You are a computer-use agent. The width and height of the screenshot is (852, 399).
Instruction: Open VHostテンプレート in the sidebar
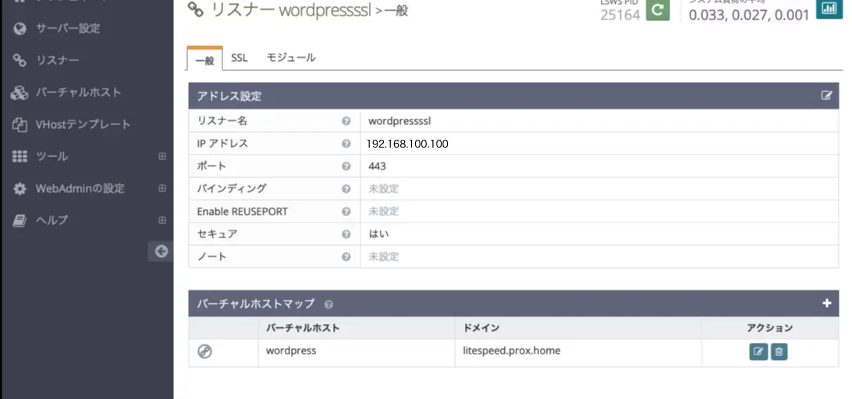coord(83,124)
